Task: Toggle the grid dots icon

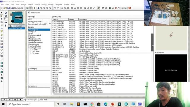Action: [31, 8]
